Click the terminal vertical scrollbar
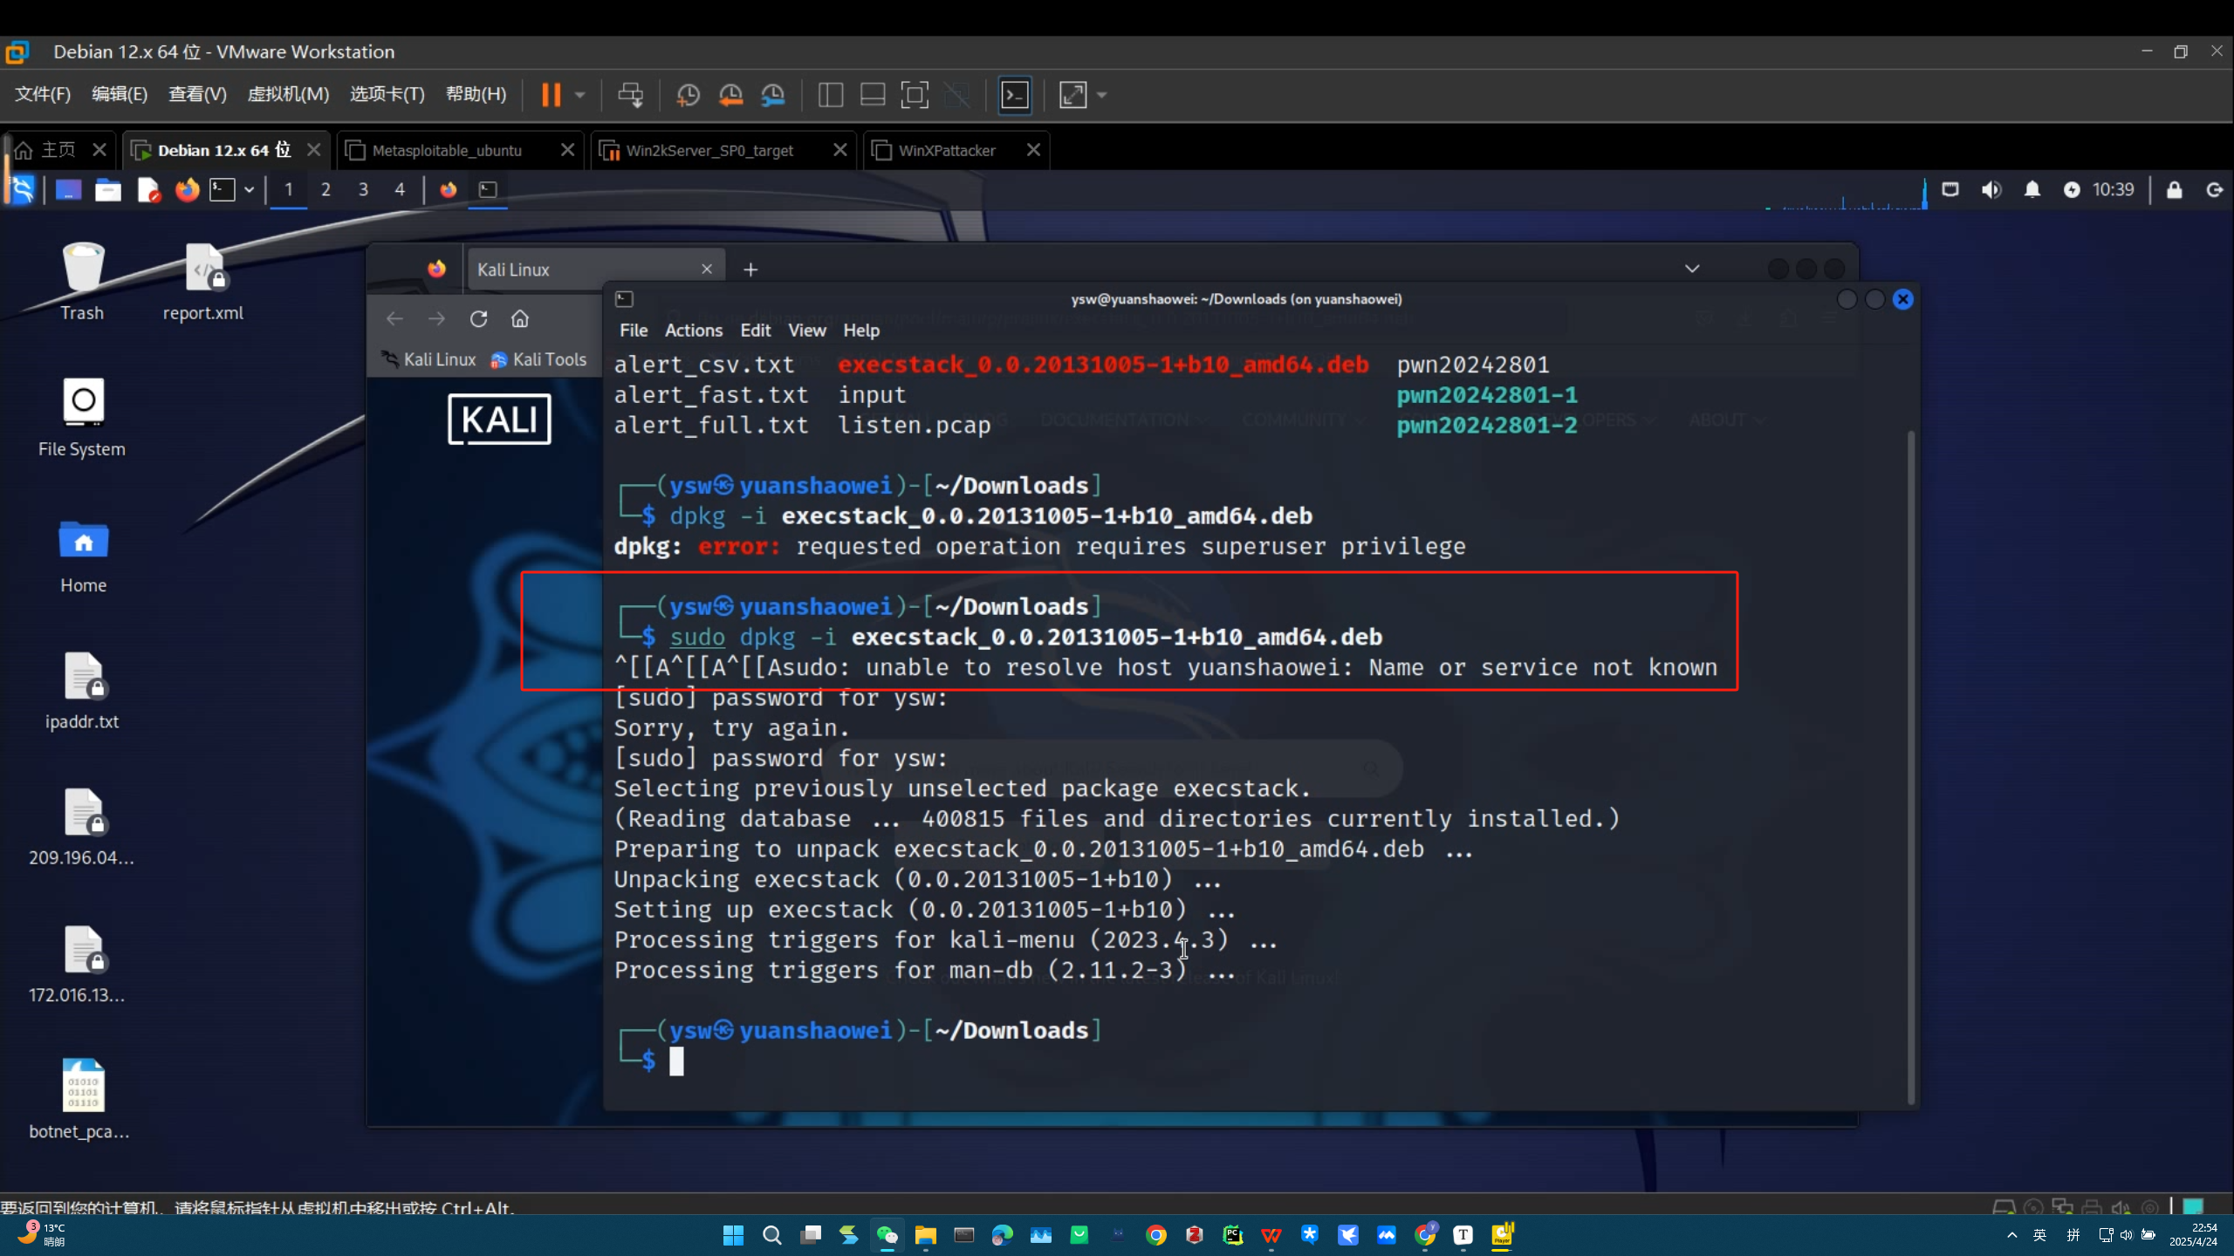The height and width of the screenshot is (1256, 2234). pos(1910,768)
